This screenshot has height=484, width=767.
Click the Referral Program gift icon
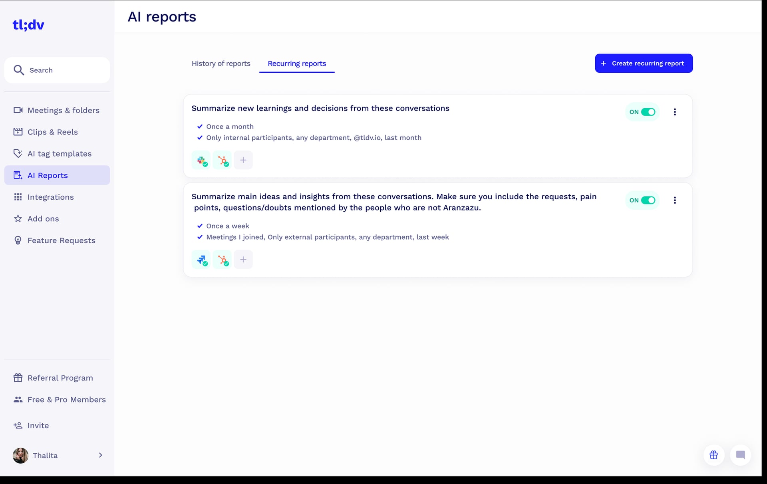[18, 378]
